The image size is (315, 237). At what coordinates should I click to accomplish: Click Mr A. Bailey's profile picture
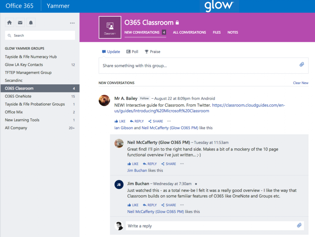click(x=104, y=100)
